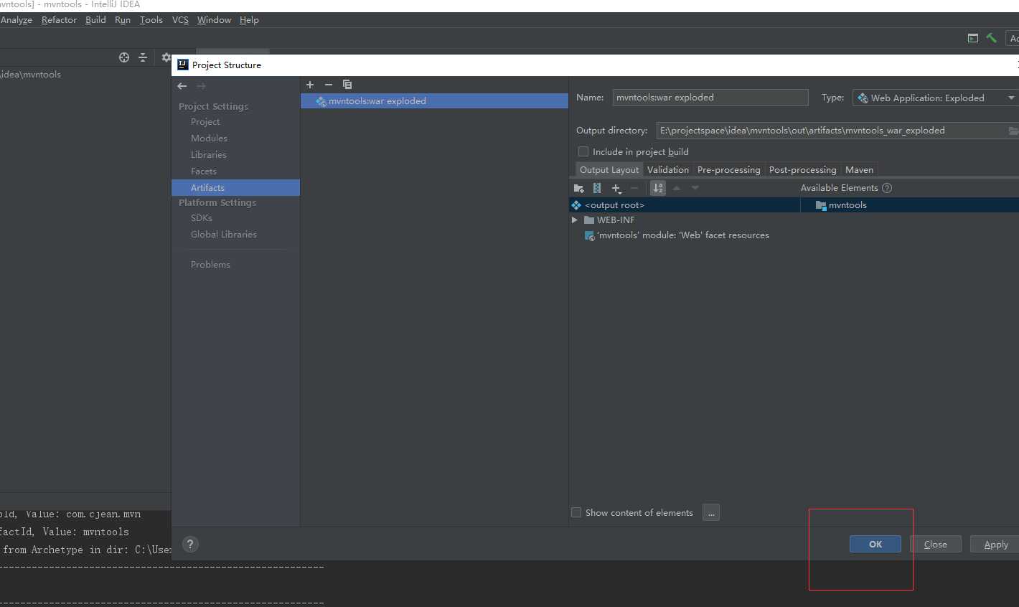Click the OK button

point(875,544)
